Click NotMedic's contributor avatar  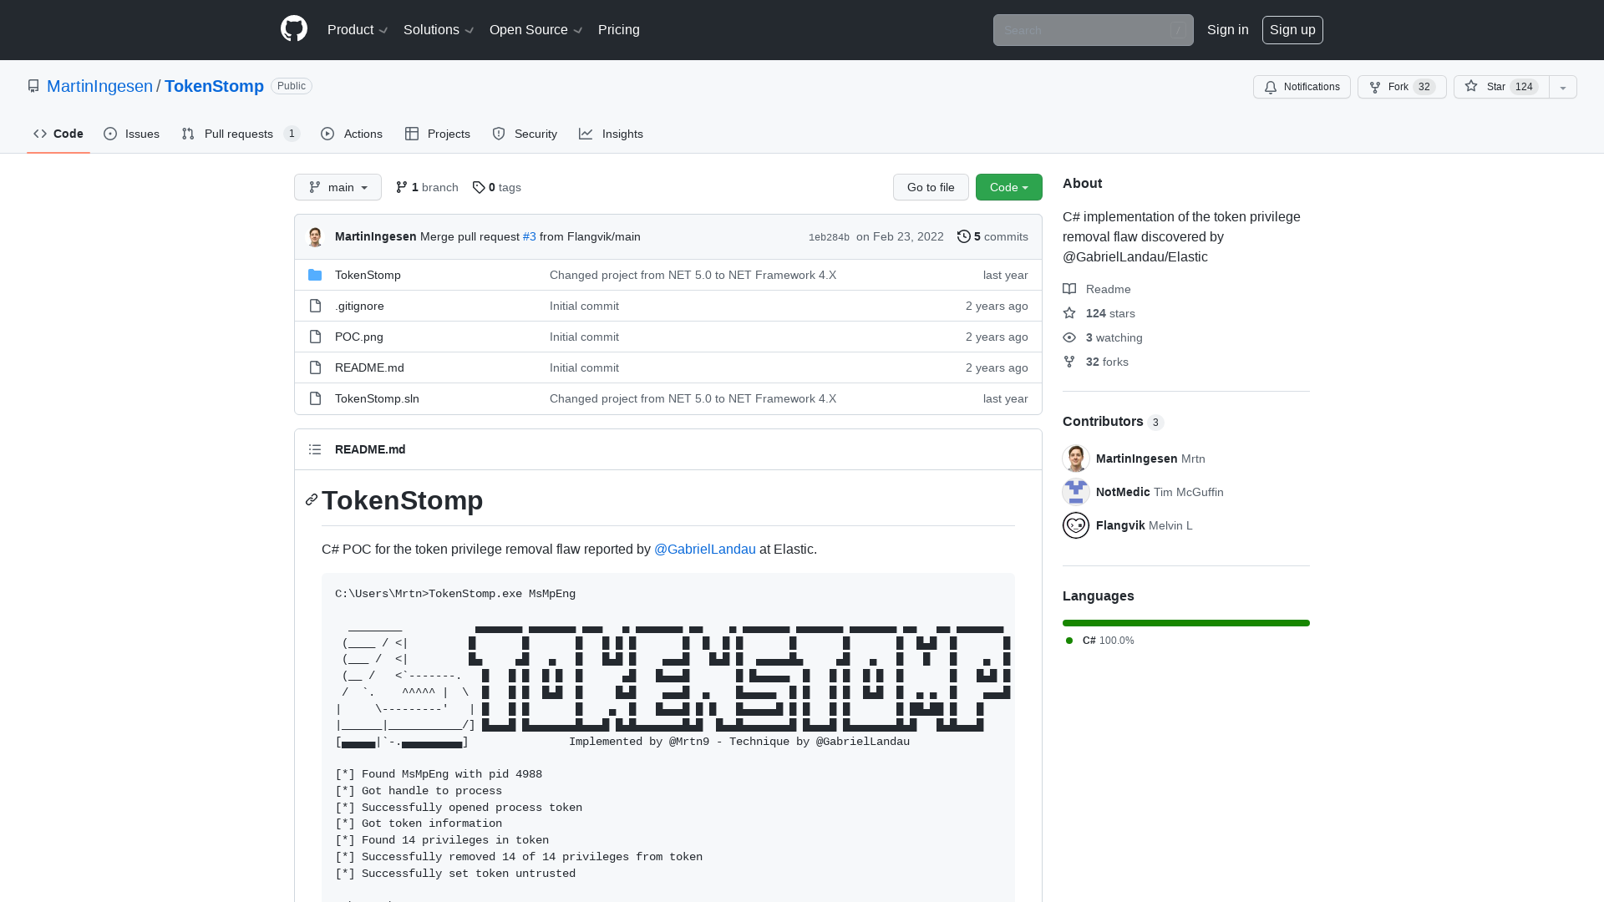tap(1076, 492)
